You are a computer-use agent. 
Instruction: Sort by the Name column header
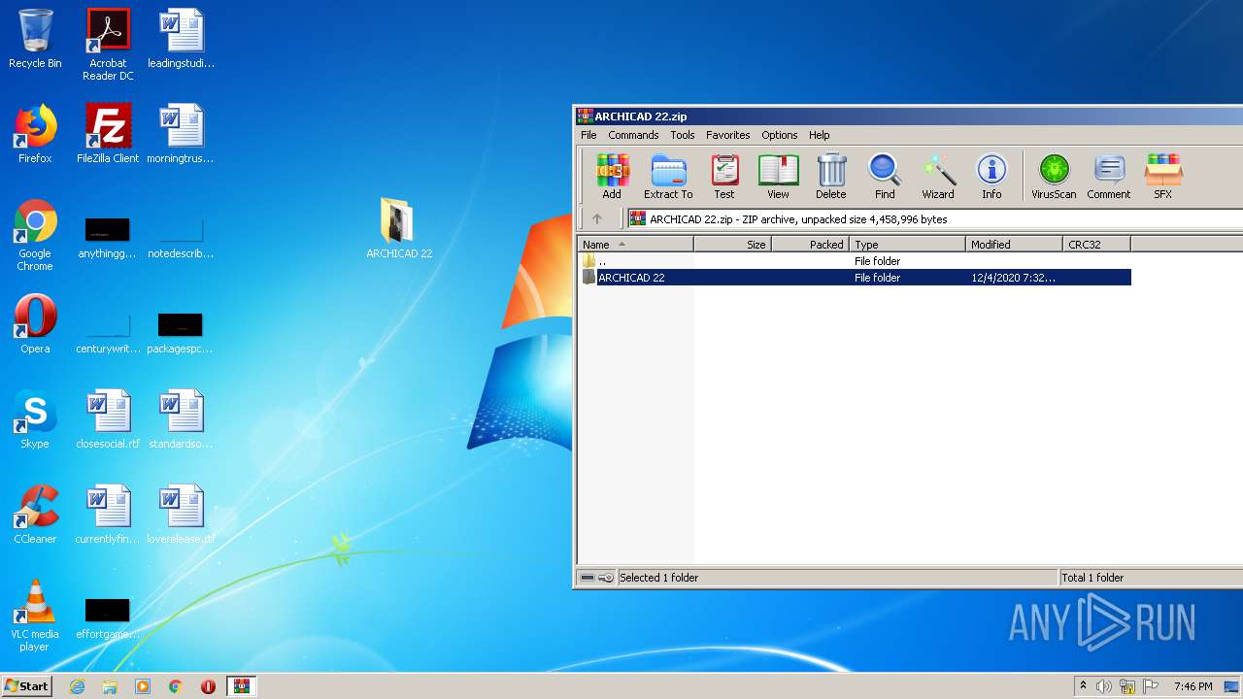tap(636, 245)
